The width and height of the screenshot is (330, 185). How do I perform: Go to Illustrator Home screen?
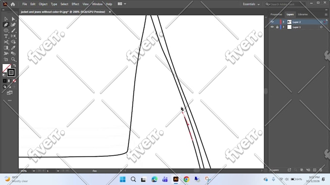click(13, 4)
